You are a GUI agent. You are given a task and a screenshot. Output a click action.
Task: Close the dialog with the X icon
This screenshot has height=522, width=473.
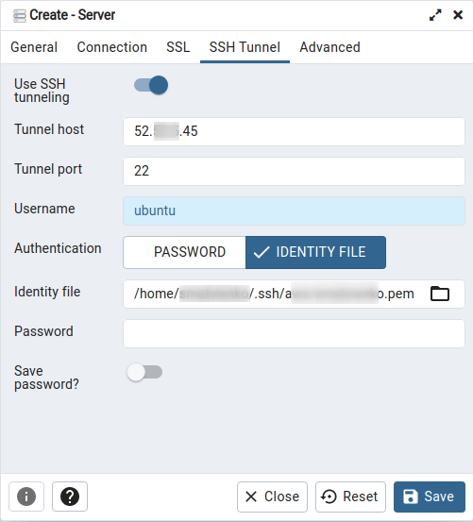coord(458,15)
